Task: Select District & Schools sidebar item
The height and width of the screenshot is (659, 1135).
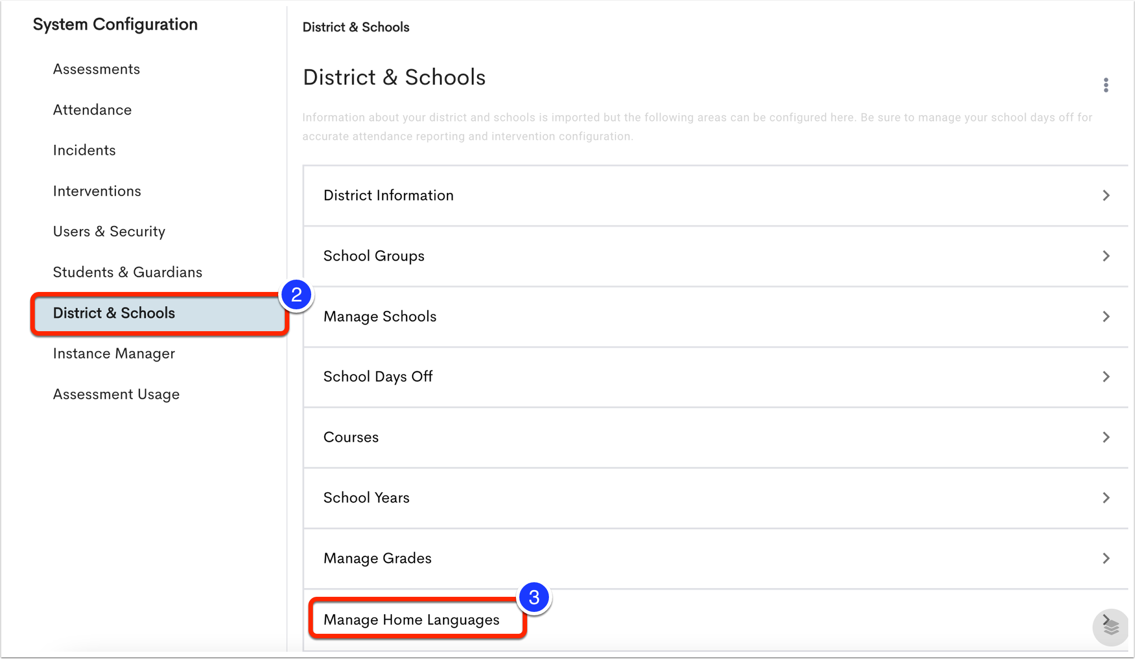Action: tap(159, 313)
